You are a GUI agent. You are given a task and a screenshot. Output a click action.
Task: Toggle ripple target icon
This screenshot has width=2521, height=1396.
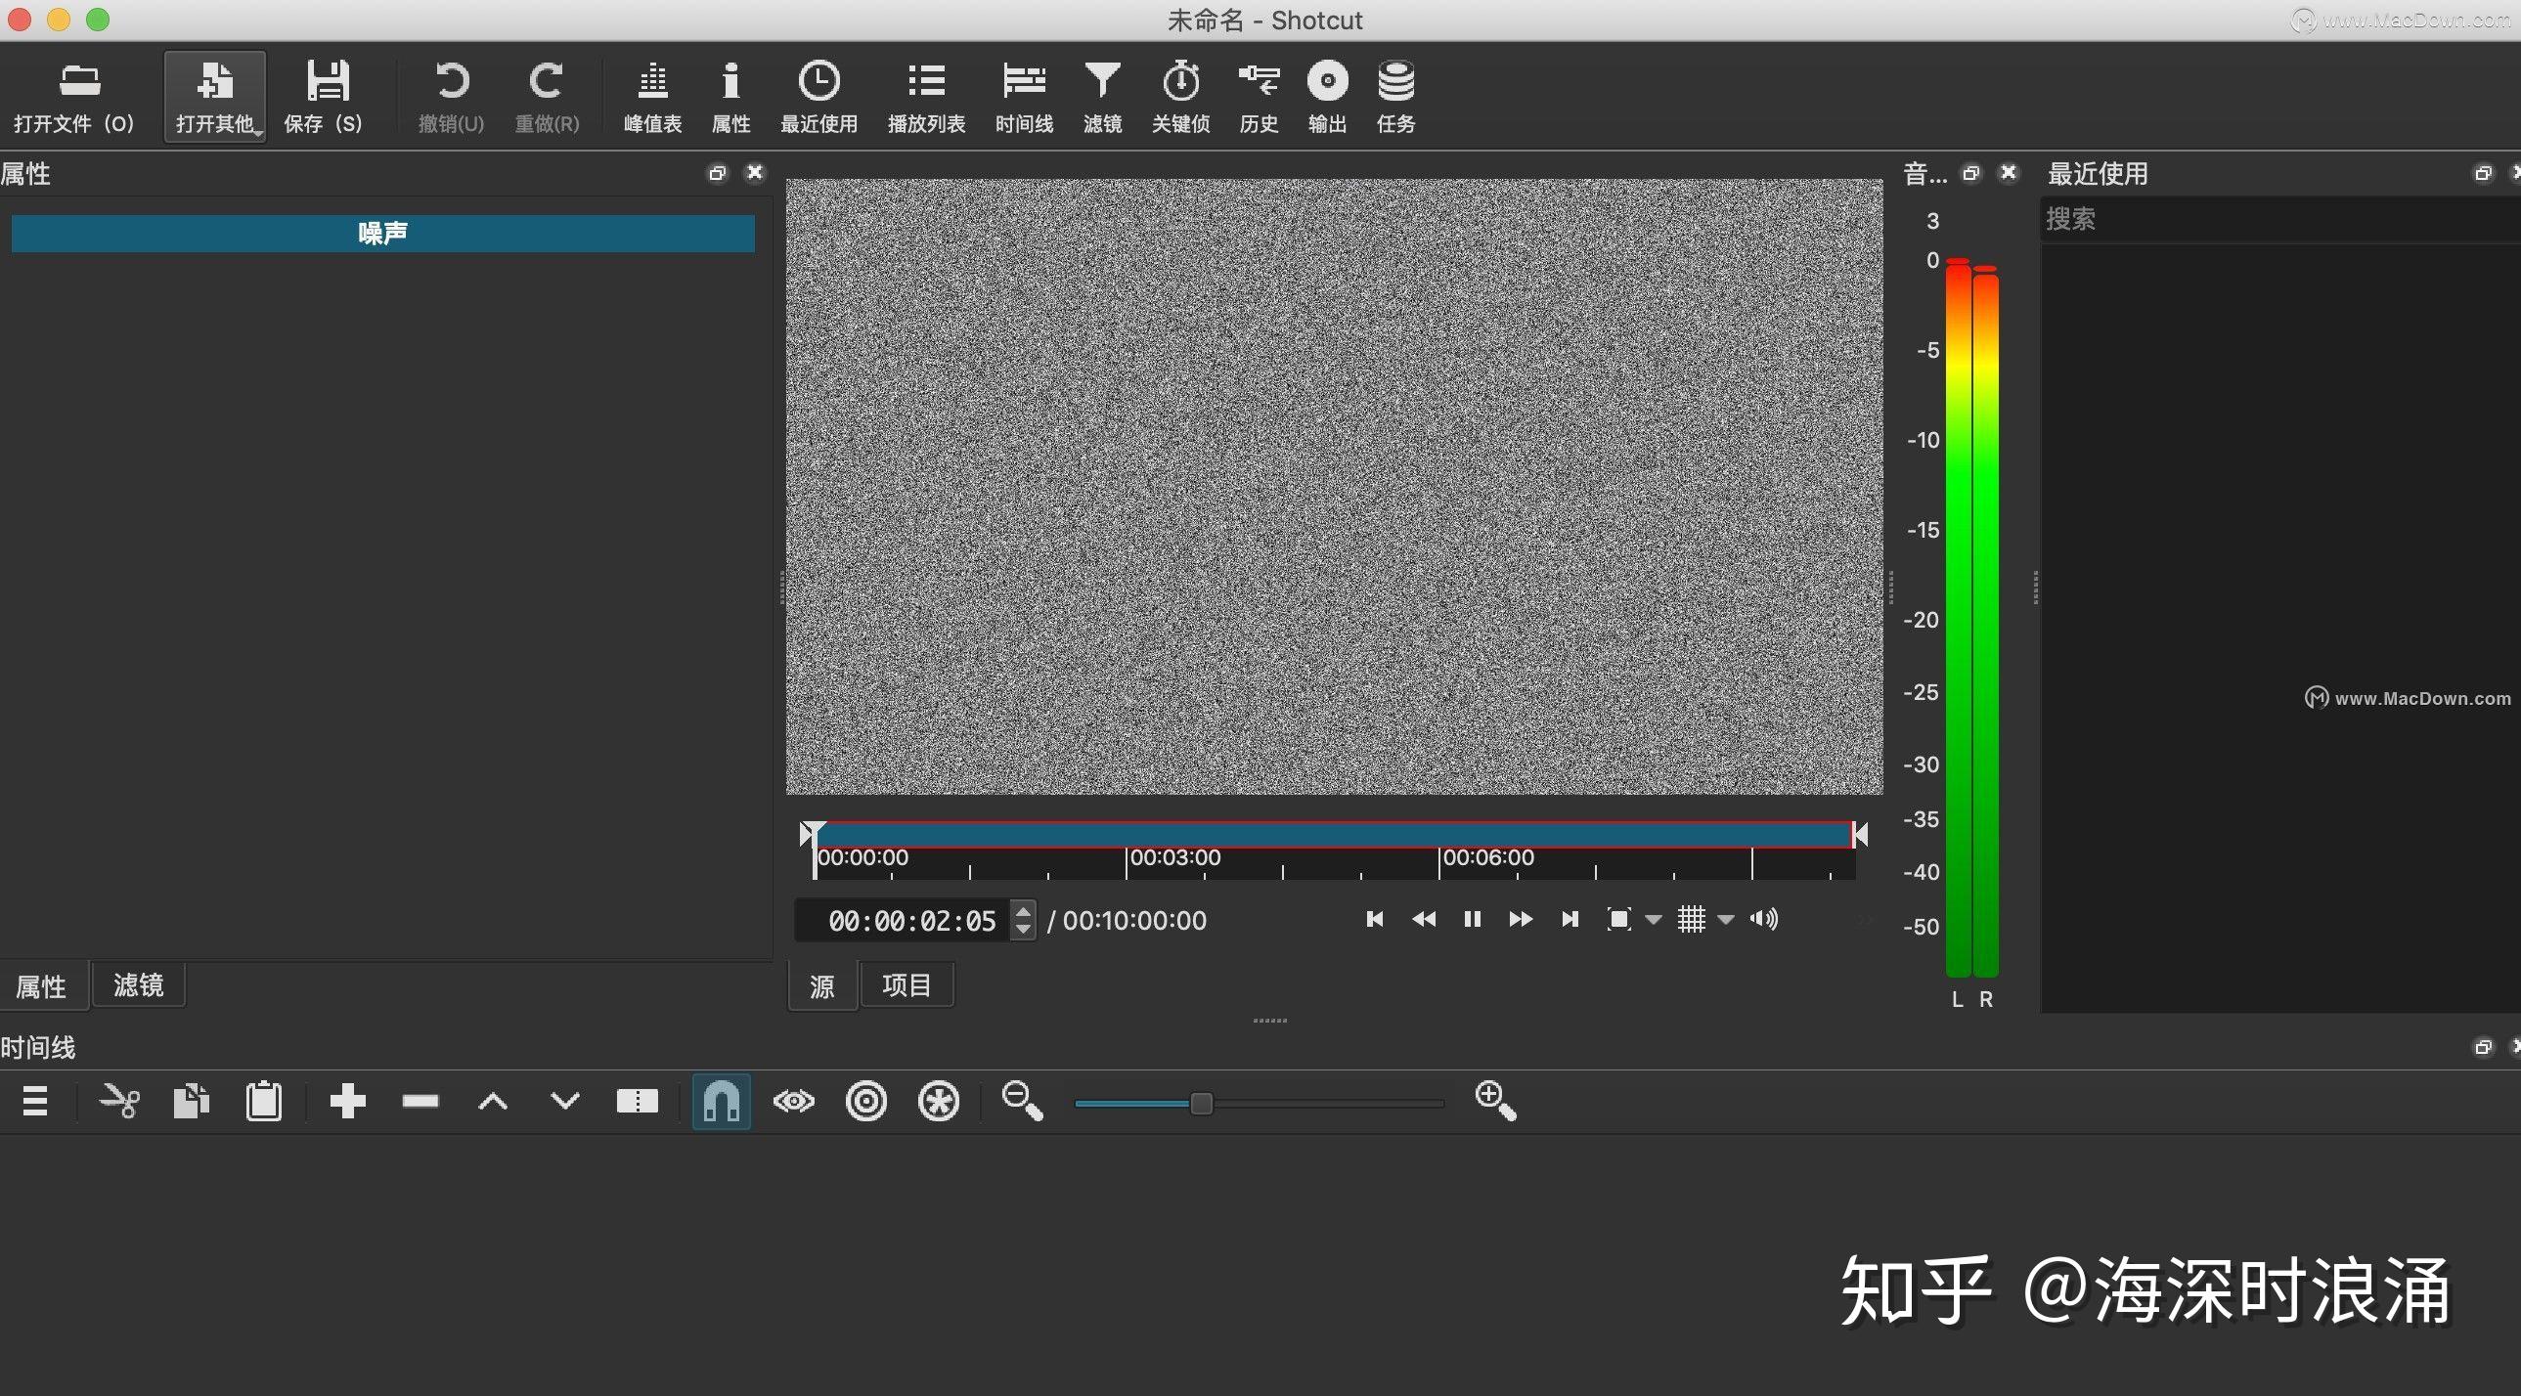point(866,1102)
